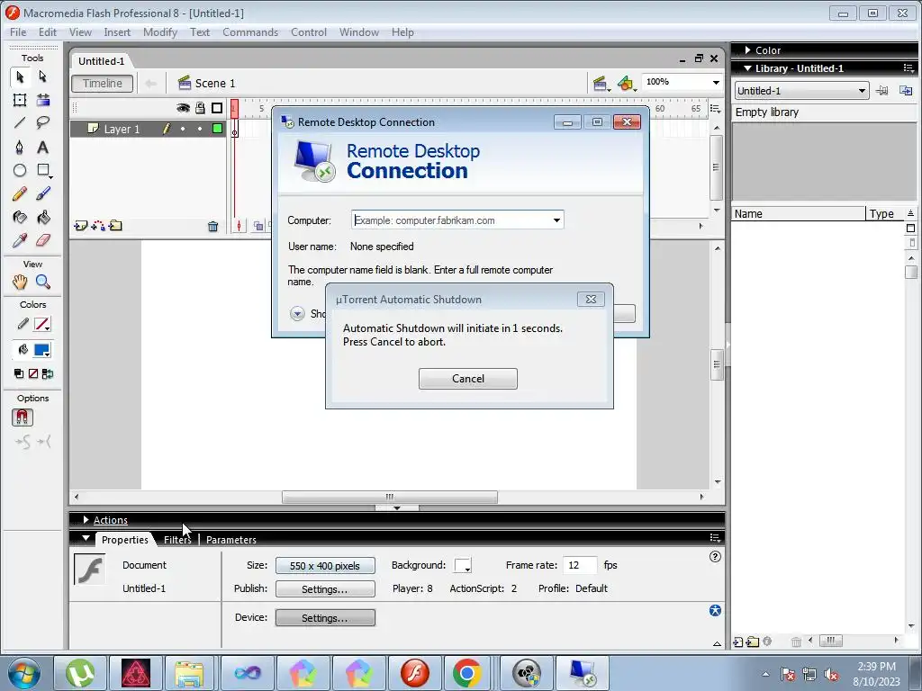Click the Add Motion Guide icon

click(x=98, y=226)
